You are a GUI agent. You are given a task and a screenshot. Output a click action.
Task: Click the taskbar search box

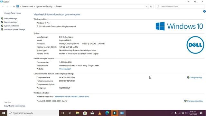click(33, 113)
